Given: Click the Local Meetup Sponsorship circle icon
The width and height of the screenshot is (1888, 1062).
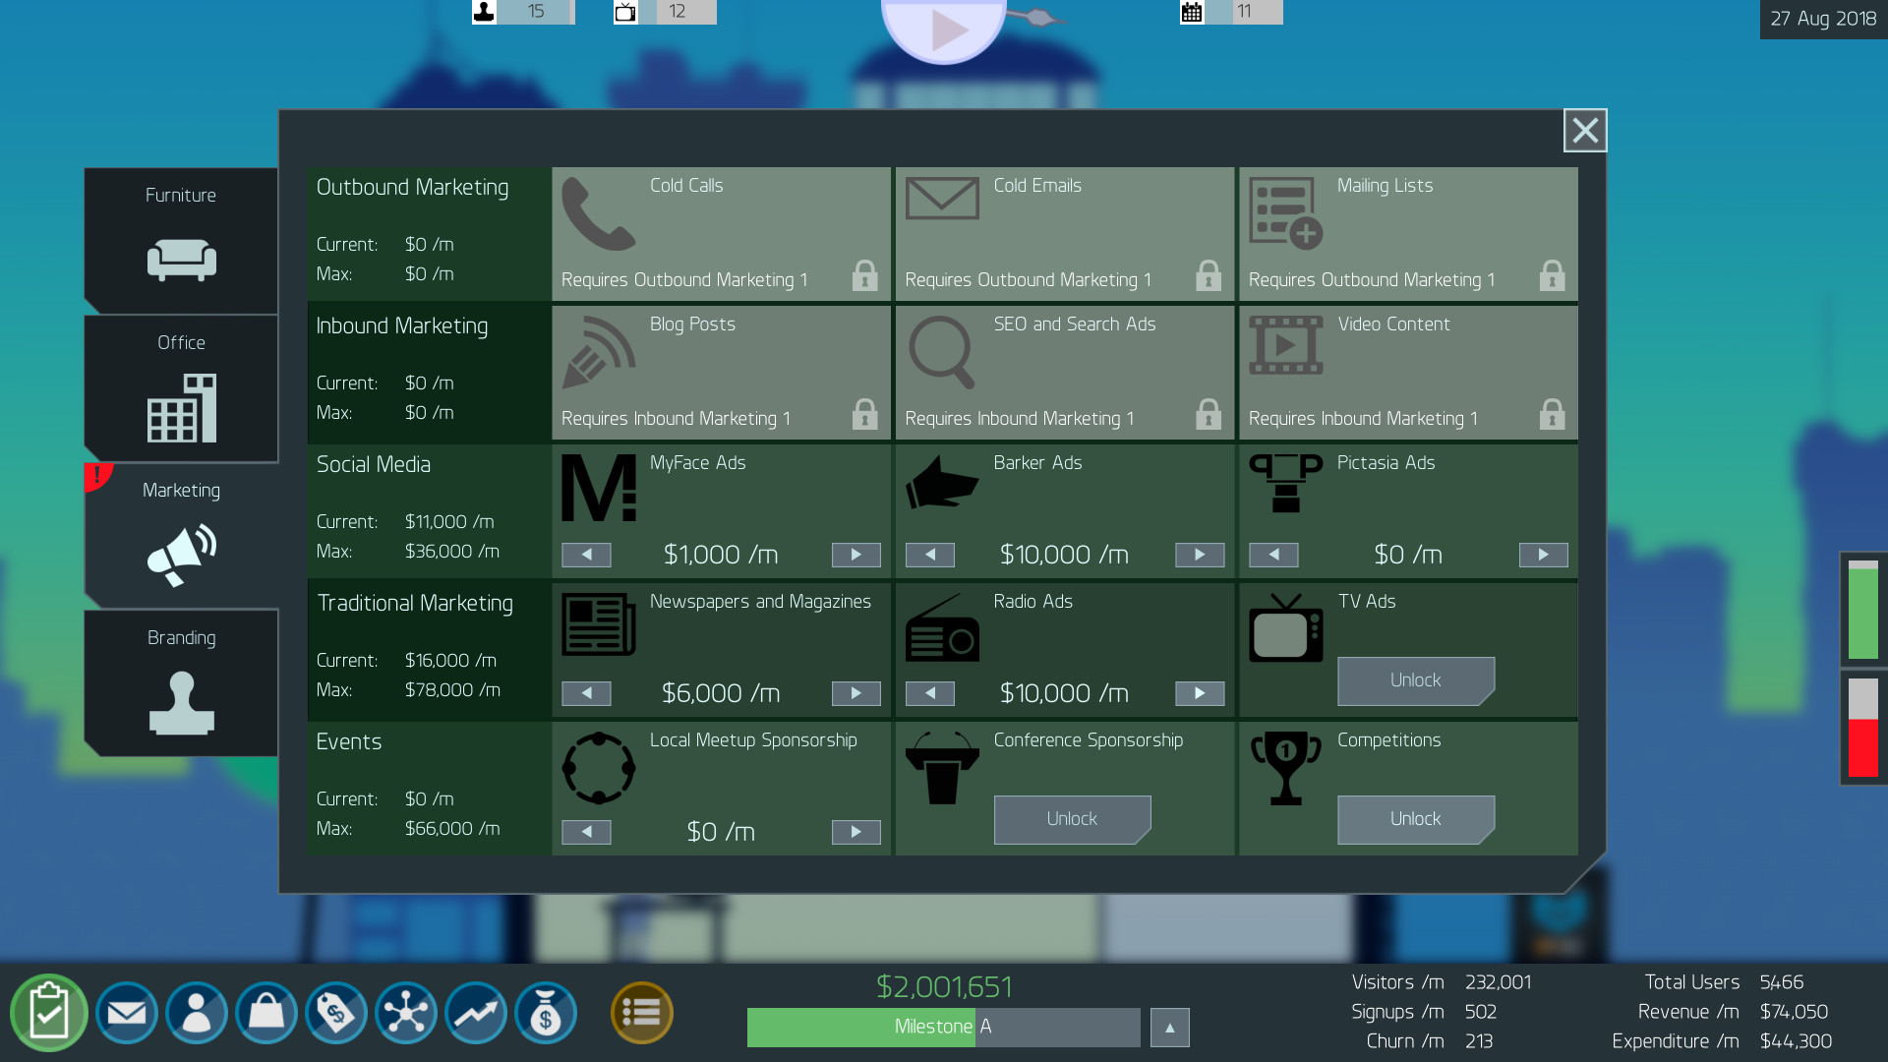Looking at the screenshot, I should click(599, 768).
